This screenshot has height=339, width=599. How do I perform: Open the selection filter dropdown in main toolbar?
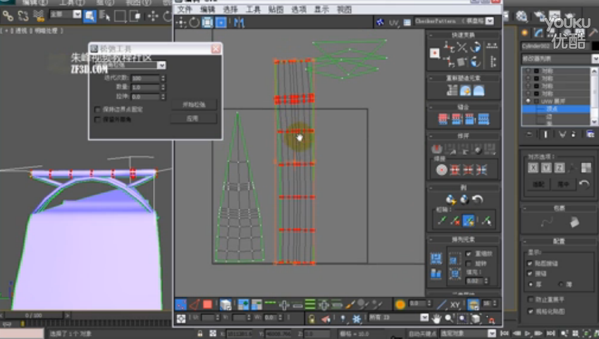(77, 15)
